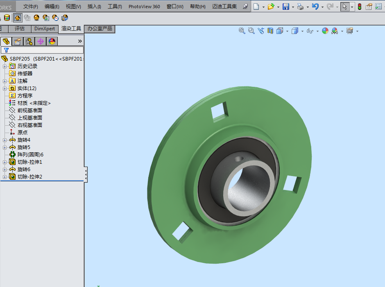Click the Save floppy disk icon

(x=286, y=7)
